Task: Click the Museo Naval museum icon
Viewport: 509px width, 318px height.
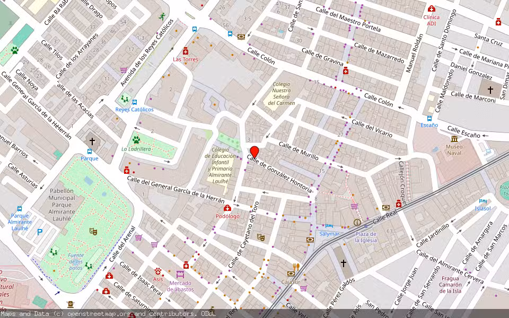Action: pyautogui.click(x=454, y=139)
